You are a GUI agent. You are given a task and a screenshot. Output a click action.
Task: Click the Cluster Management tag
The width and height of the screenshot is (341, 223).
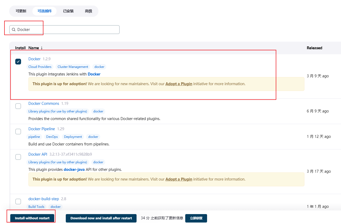tap(73, 67)
